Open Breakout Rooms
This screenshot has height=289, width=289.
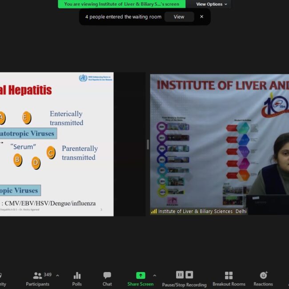[229, 278]
